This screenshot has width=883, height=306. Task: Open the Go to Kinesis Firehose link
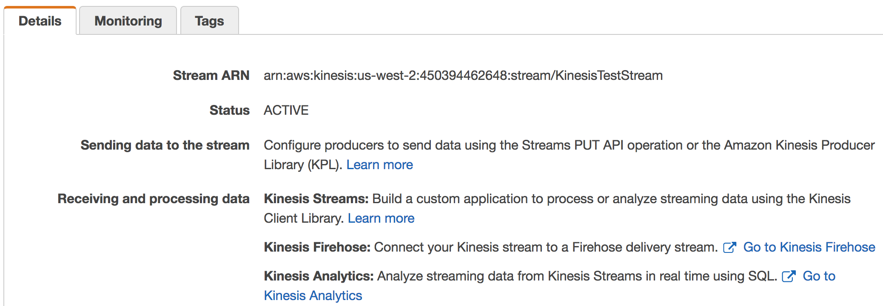[x=809, y=247]
